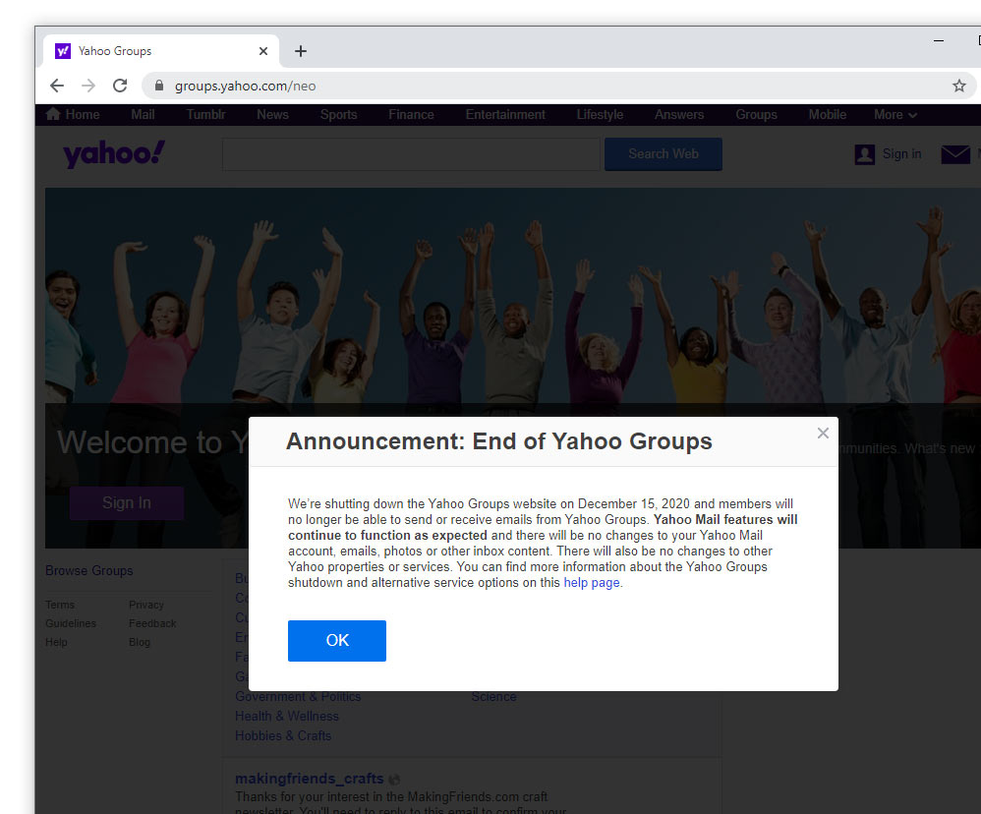Open the Browse Groups link

[x=88, y=570]
